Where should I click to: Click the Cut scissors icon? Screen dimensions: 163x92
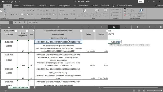5,9
